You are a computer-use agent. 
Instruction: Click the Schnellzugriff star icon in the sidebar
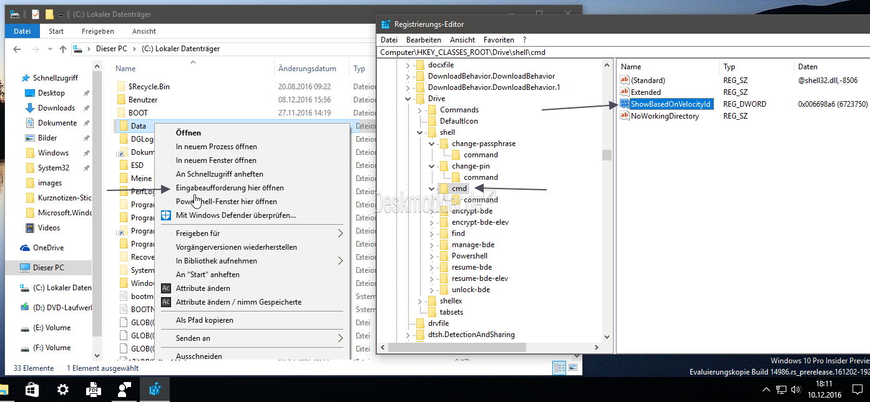coord(26,78)
